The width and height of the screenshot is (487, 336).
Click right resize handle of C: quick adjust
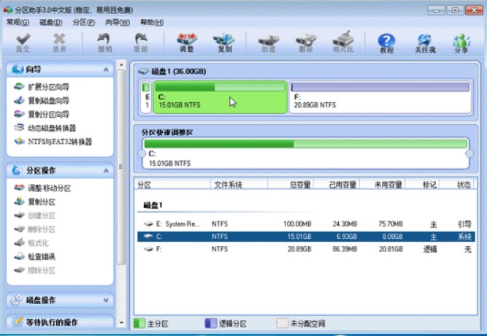tap(469, 153)
